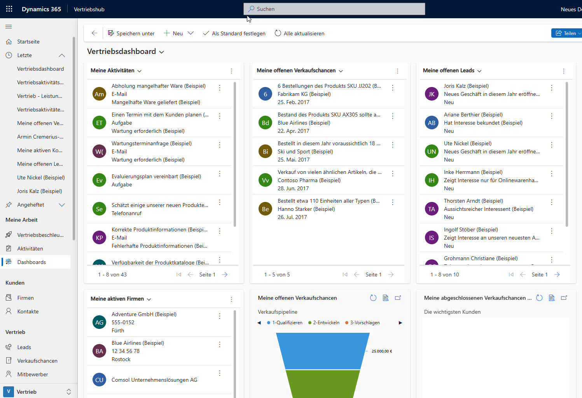
Task: Open the Meine aktiven Firmen view dropdown
Action: (149, 299)
